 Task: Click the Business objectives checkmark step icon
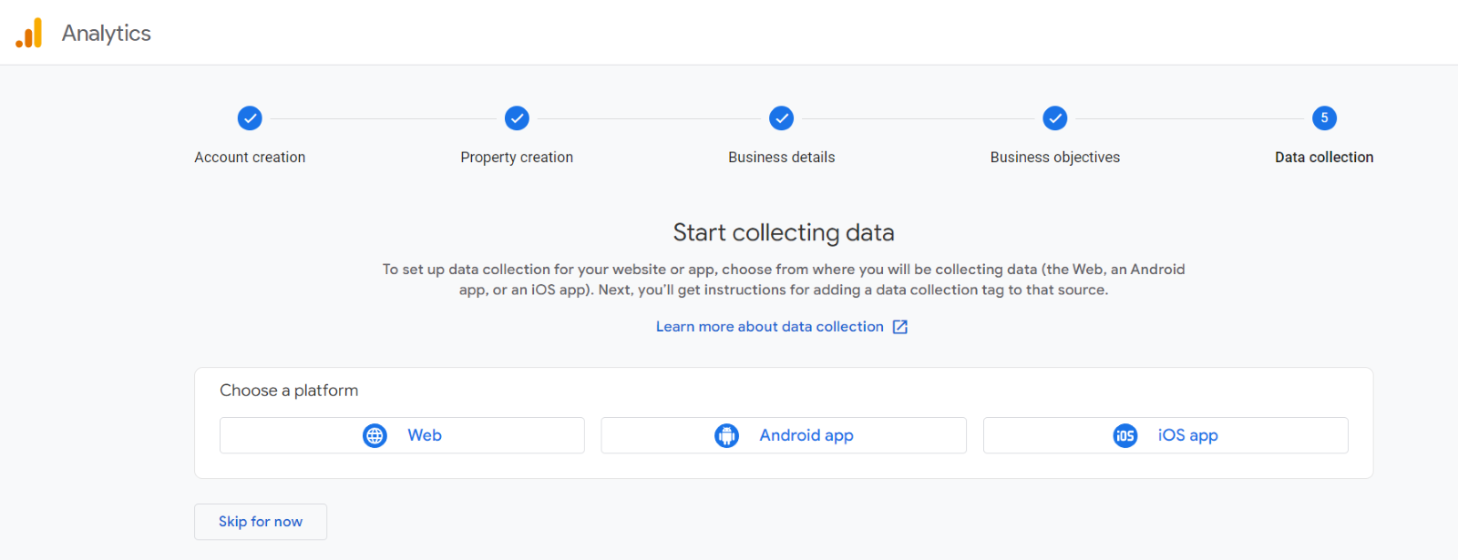click(x=1055, y=118)
